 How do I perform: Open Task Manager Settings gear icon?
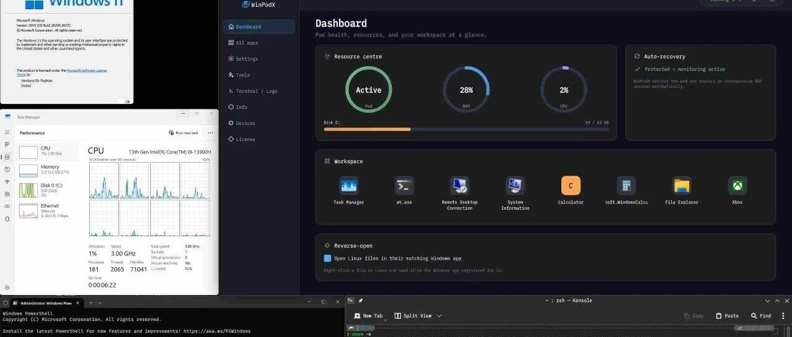(x=7, y=288)
